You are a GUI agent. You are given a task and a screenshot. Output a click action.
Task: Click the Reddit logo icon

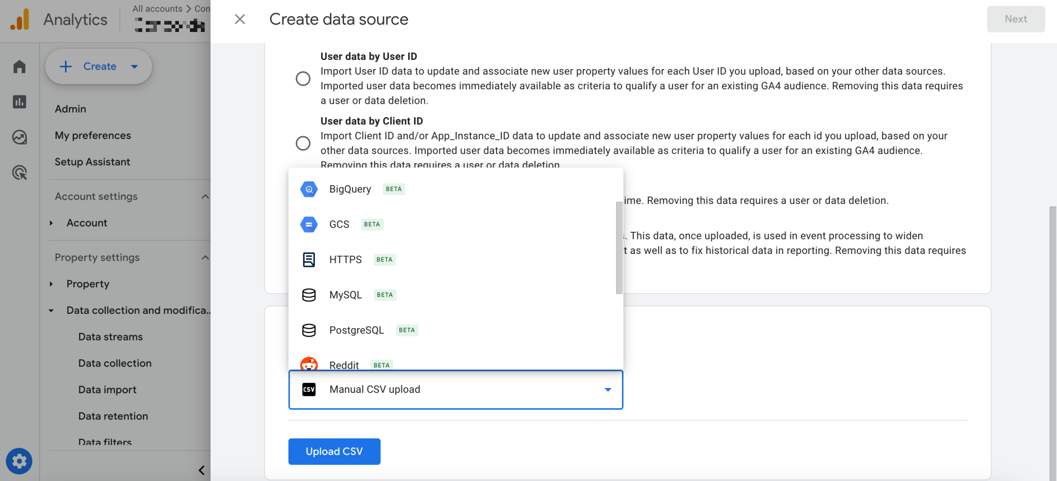click(309, 364)
